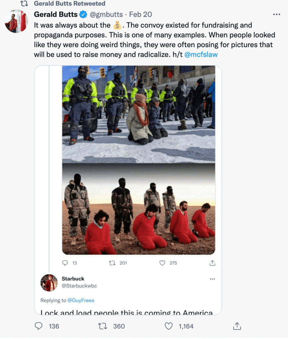Click the Starbuck username in quoted tweet
Screen dimensions: 288x339
click(73, 278)
